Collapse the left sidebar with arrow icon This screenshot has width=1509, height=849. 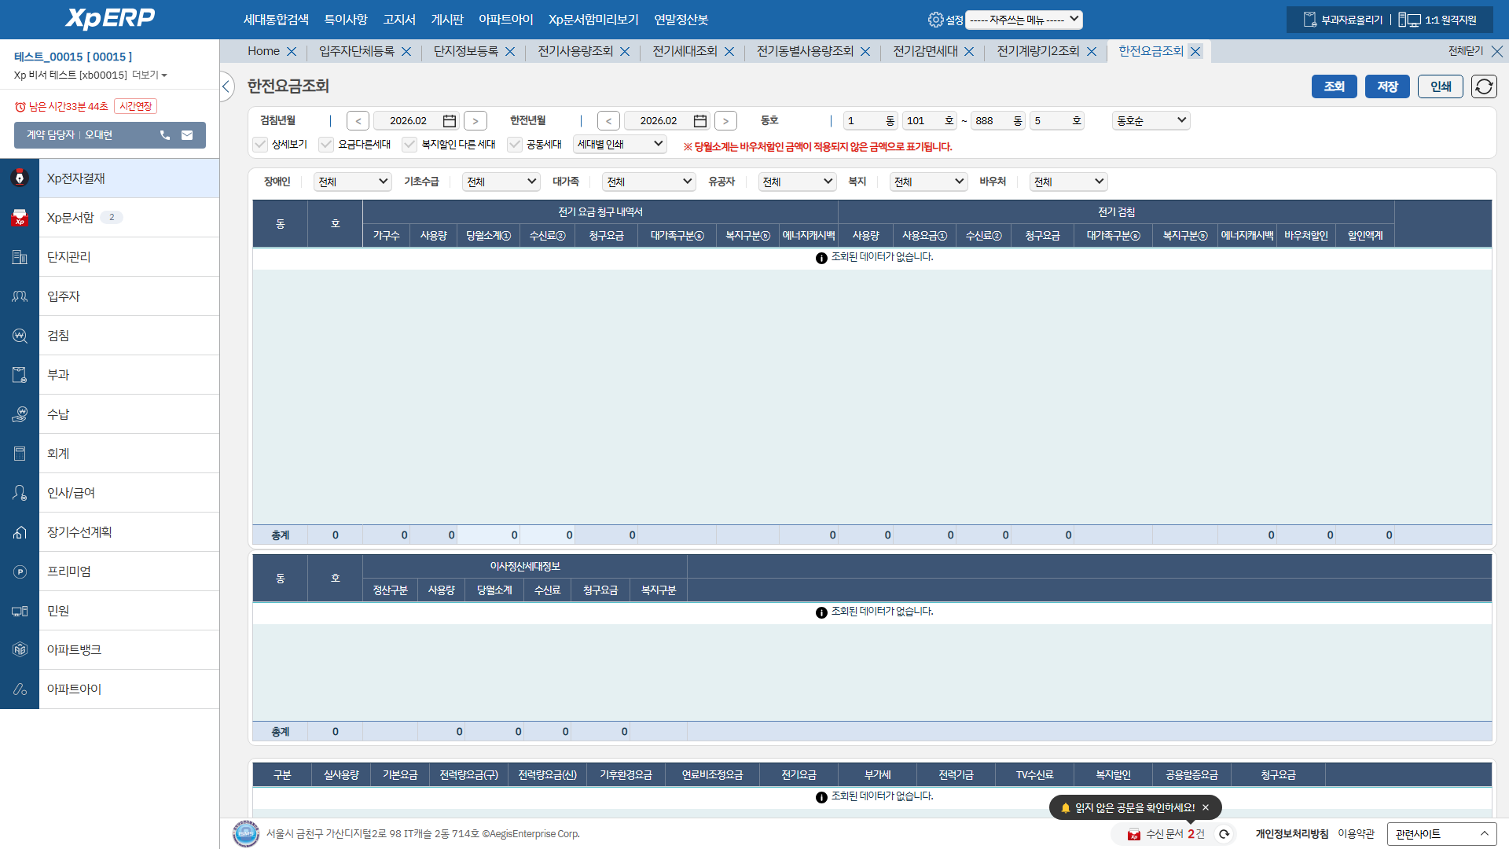[x=226, y=86]
